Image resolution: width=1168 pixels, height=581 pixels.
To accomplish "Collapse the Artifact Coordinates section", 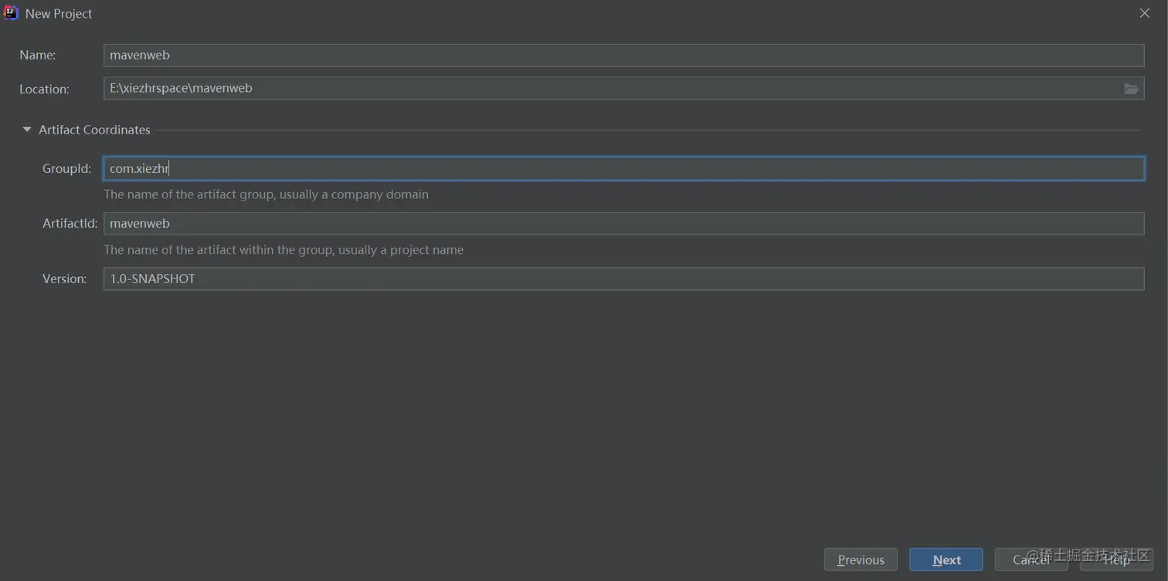I will click(x=27, y=130).
